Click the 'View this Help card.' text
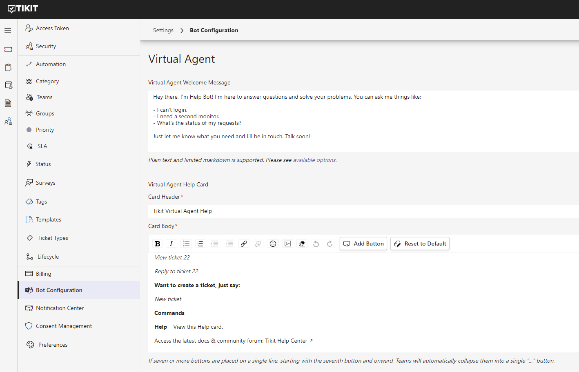This screenshot has width=579, height=372. click(198, 327)
